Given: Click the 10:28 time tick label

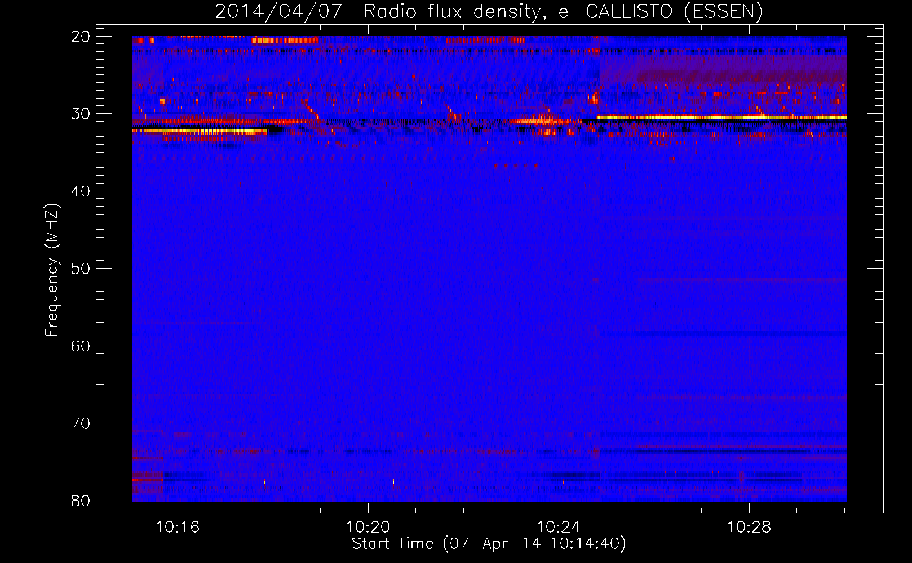Looking at the screenshot, I should coord(749,527).
